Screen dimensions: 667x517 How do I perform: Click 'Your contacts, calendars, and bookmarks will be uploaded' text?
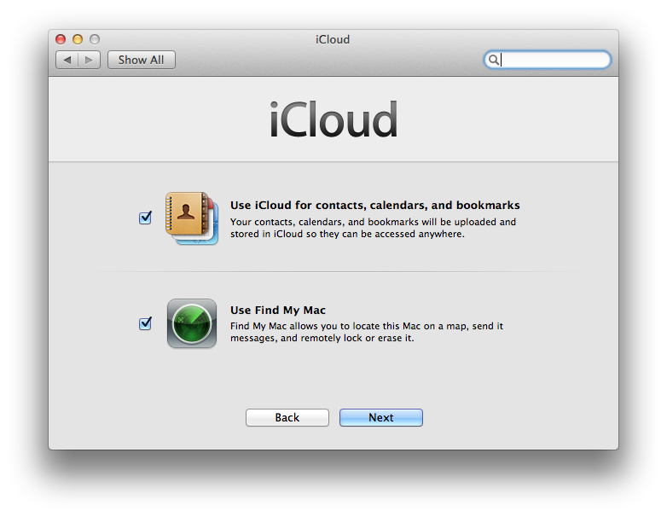[373, 228]
